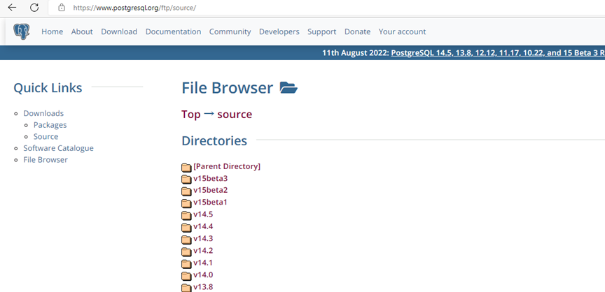Click folder icon next to v15beta1
This screenshot has height=292, width=605.
(x=186, y=203)
